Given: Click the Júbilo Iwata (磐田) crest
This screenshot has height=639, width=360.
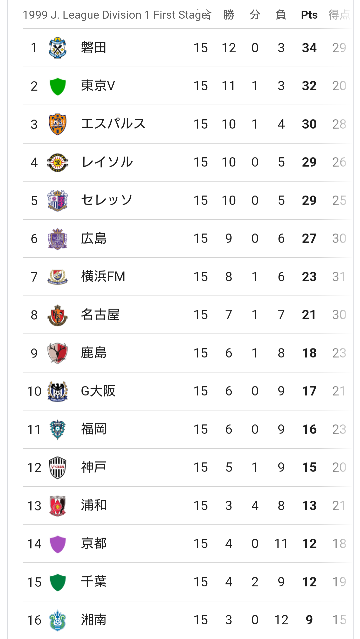Looking at the screenshot, I should pos(58,48).
